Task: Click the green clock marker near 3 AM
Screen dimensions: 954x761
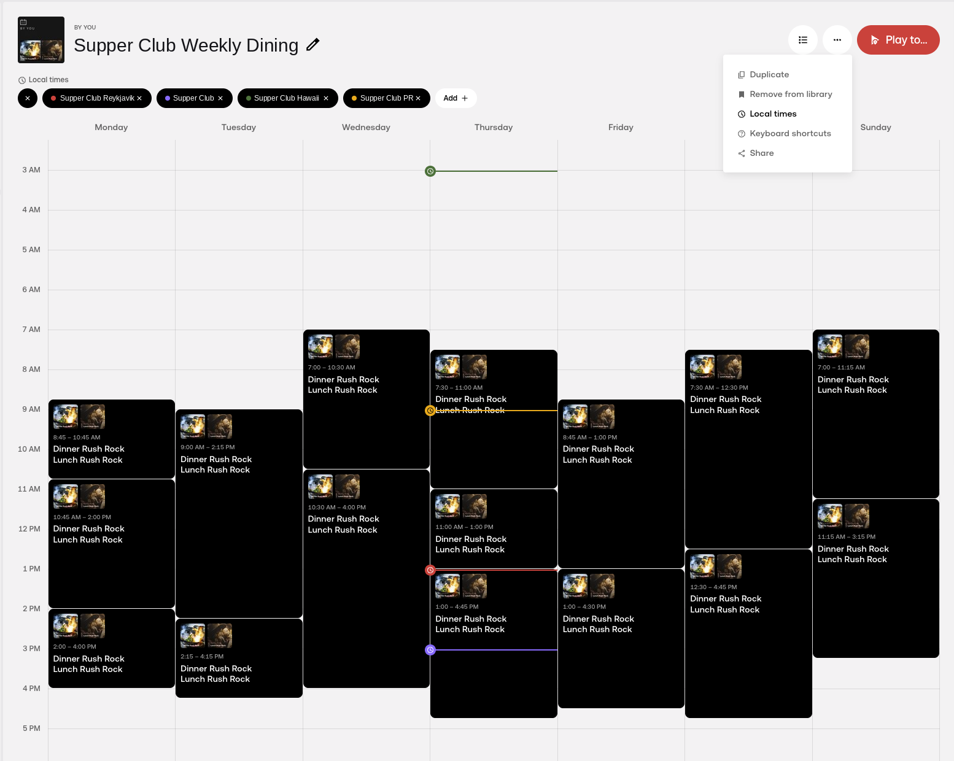Action: click(430, 171)
